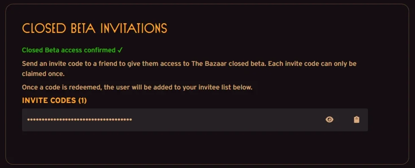Click the (1) count beside Invite Codes
This screenshot has width=415, height=168.
[x=83, y=100]
